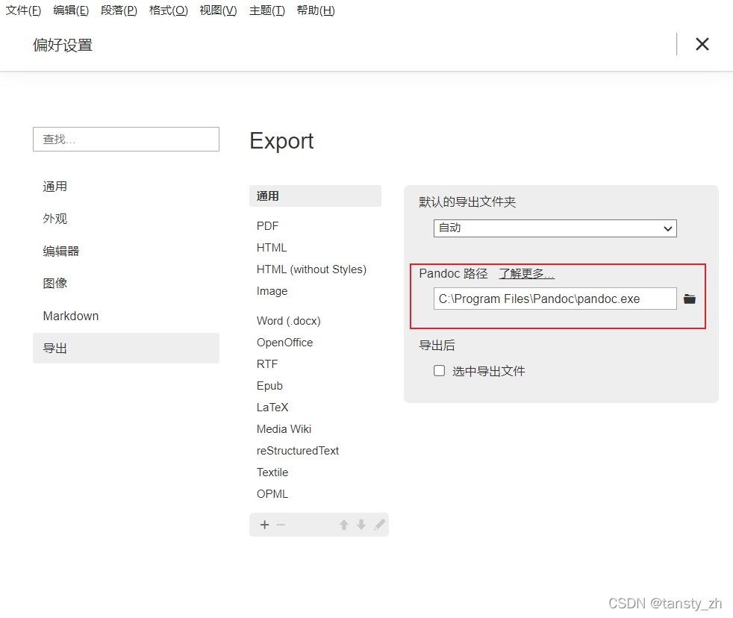This screenshot has height=618, width=733.
Task: Close the preferences panel
Action: pos(702,45)
